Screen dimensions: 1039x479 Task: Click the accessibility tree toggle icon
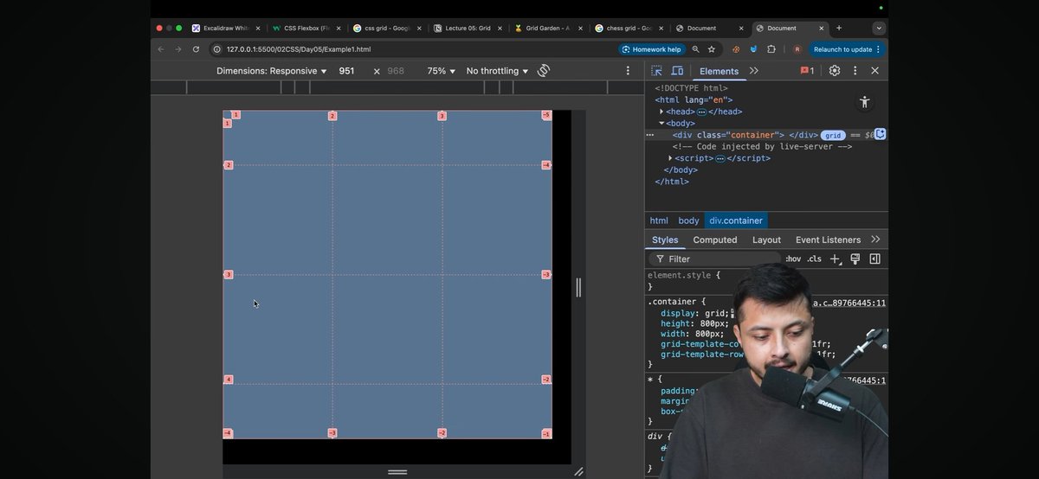point(864,102)
